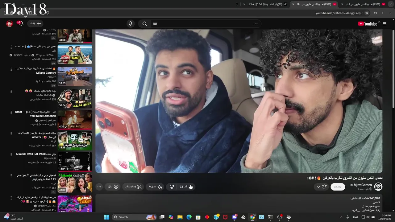
Task: Open the 2:13:59 fishing challenge thumbnail
Action: 75,54
